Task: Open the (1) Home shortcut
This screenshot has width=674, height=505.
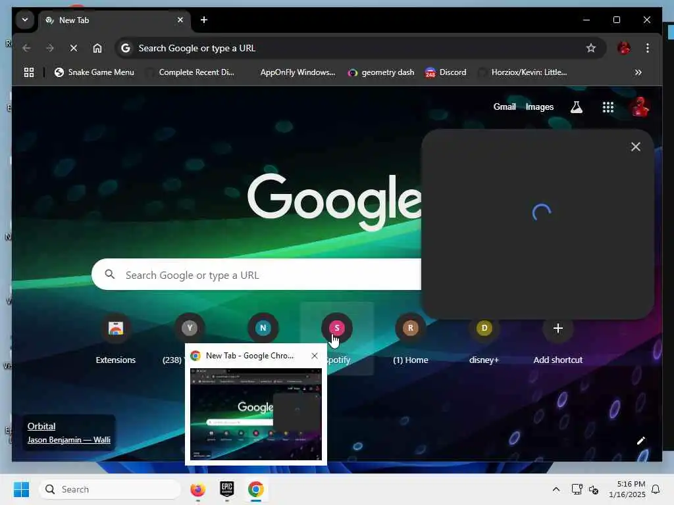Action: coord(411,339)
